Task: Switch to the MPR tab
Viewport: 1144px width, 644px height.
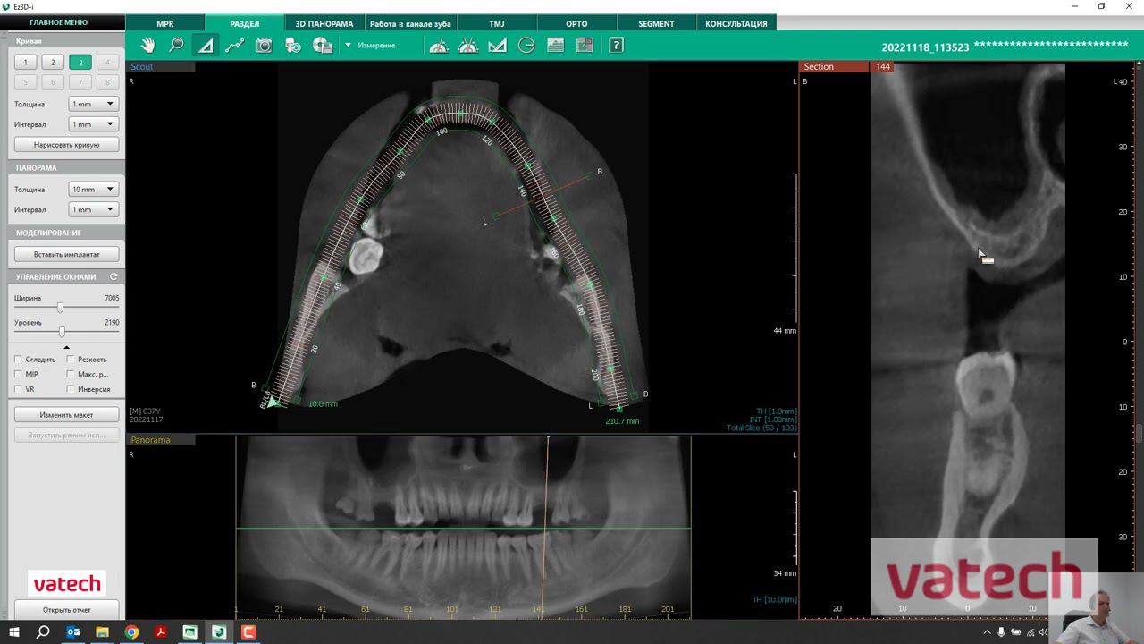Action: point(165,23)
